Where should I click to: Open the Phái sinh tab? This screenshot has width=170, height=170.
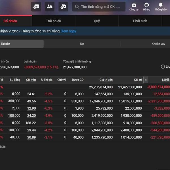(140, 21)
